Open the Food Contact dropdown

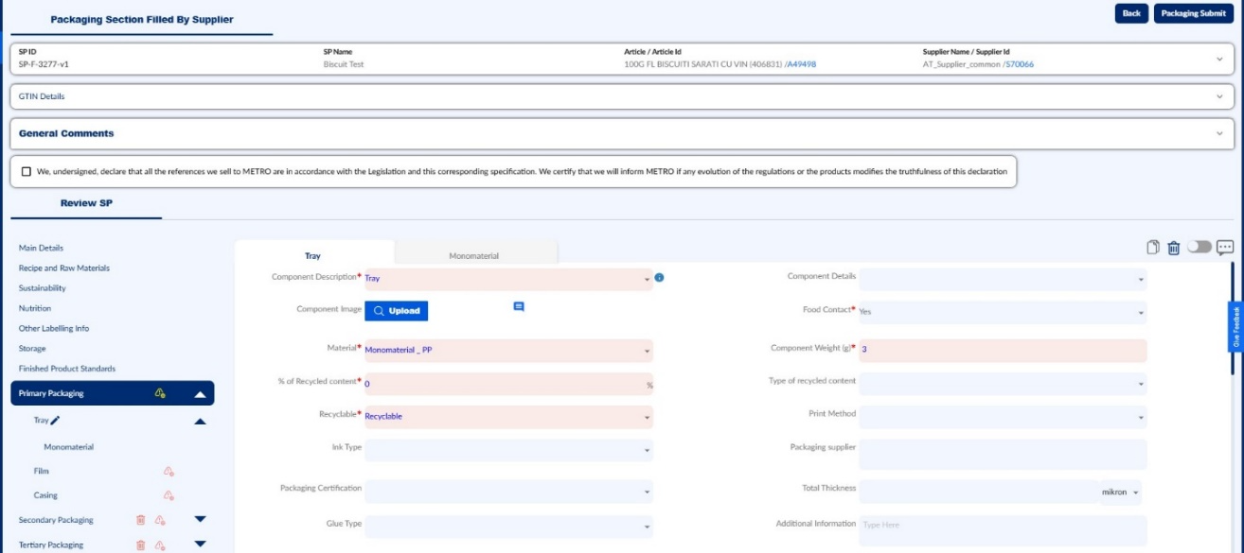click(1003, 311)
